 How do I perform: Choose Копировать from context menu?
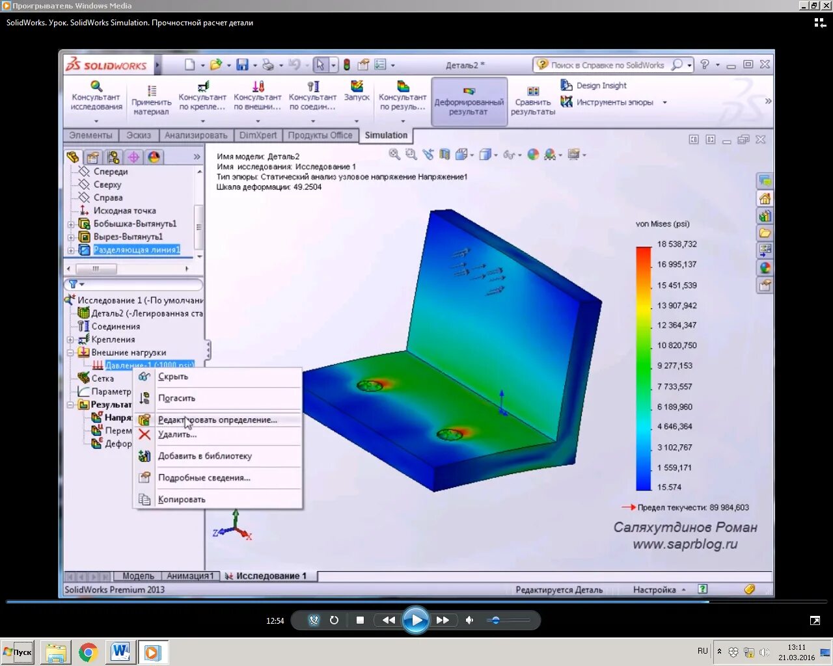[x=217, y=499]
